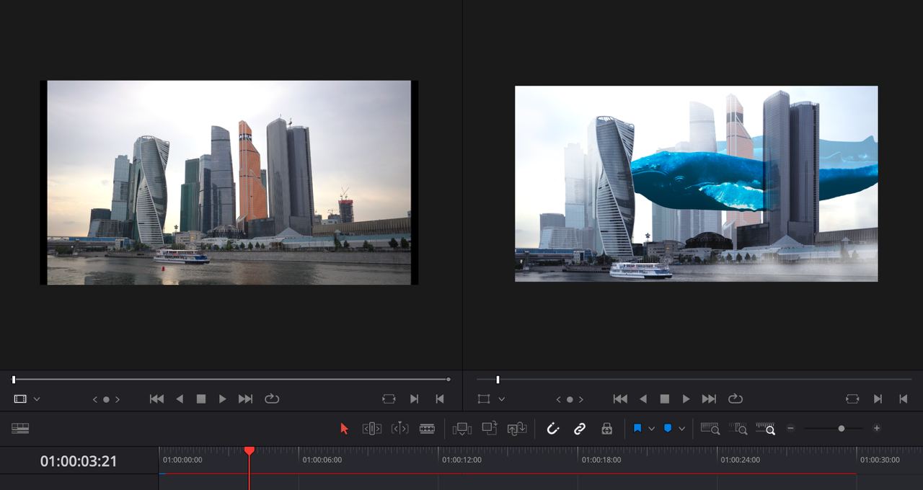923x490 pixels.
Task: Toggle the magnet Snapping button
Action: 553,429
